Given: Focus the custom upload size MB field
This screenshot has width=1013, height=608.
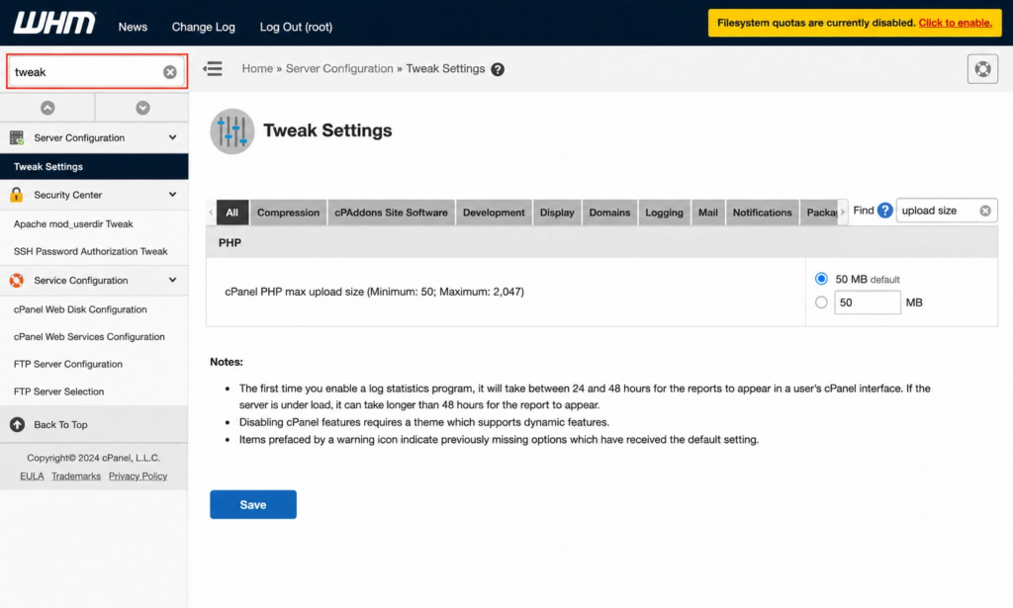Looking at the screenshot, I should click(x=867, y=303).
